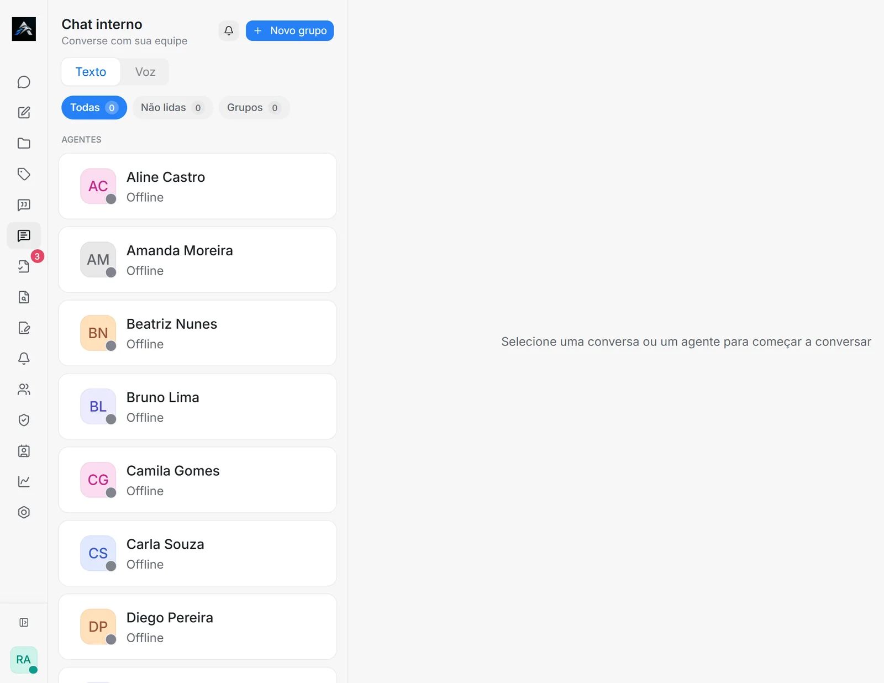The width and height of the screenshot is (884, 683).
Task: Select the Todas filter
Action: click(x=94, y=108)
